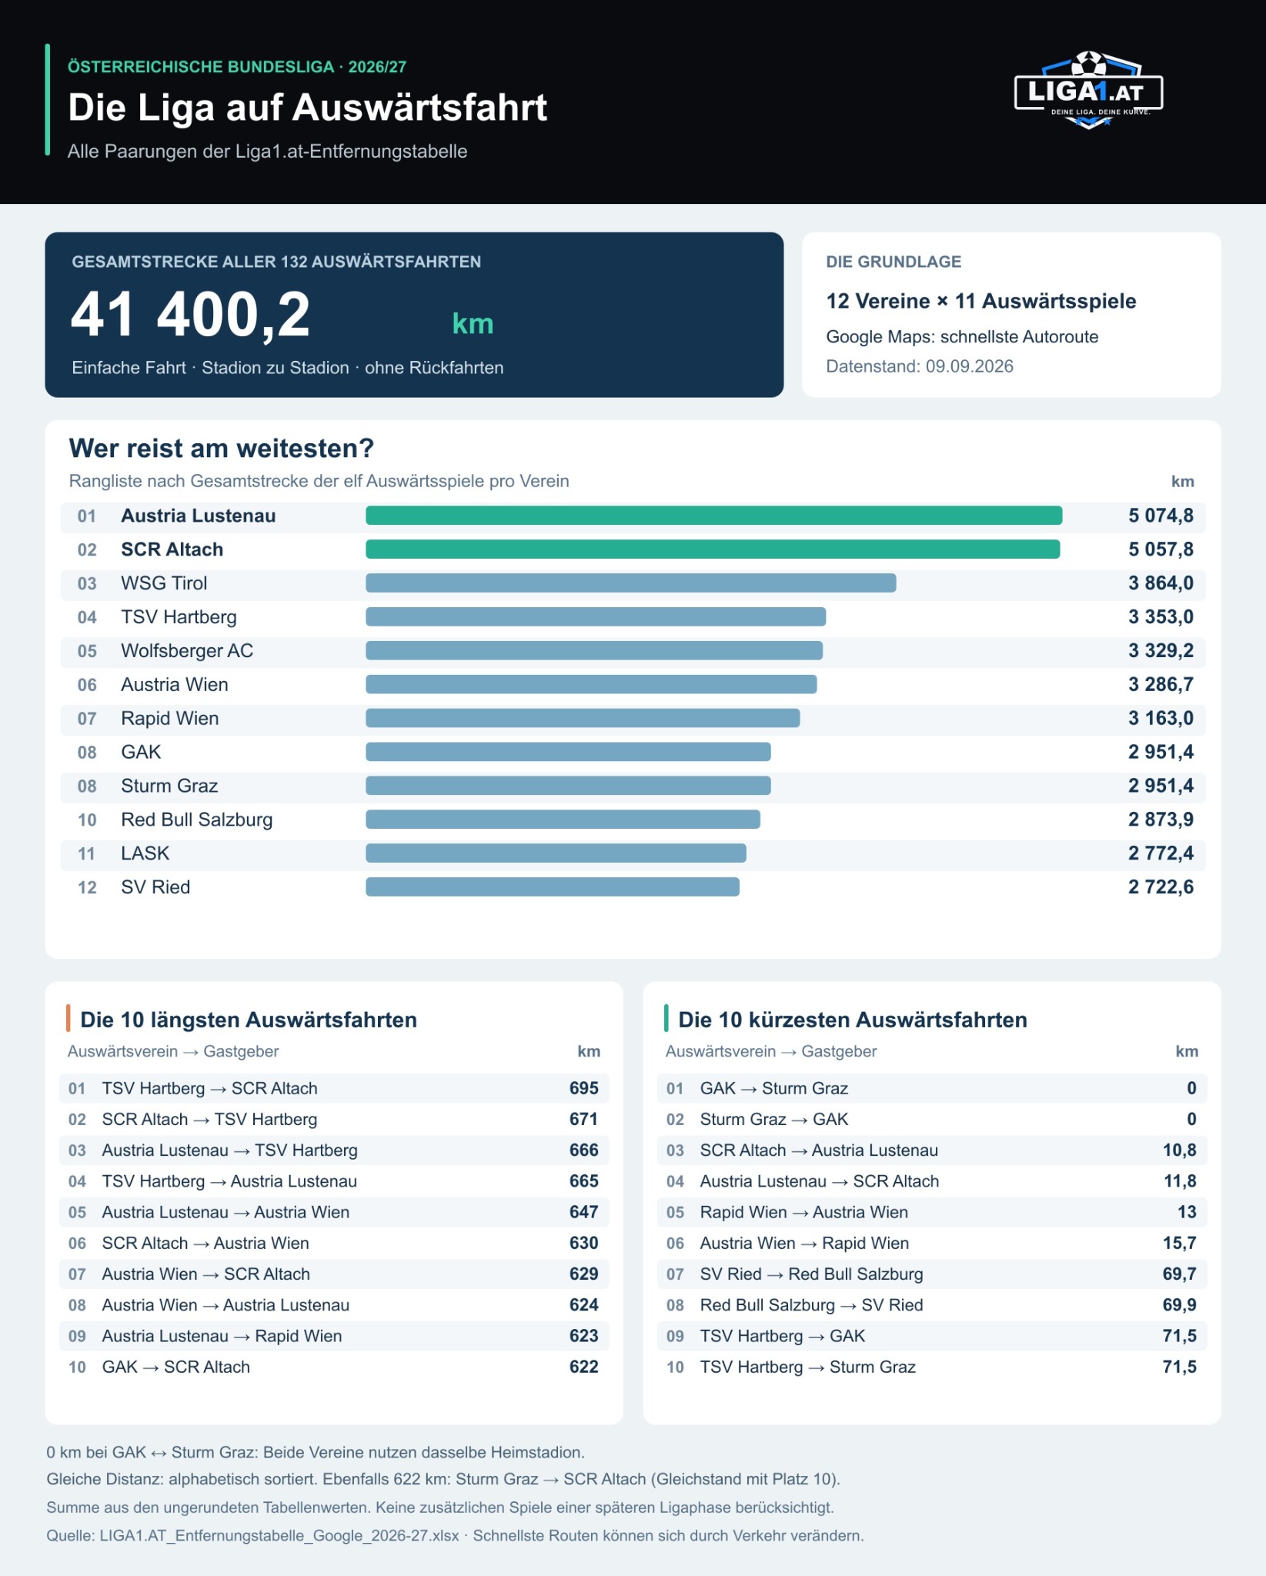This screenshot has width=1266, height=1576.
Task: Click the row "Austria Lustenau → Austria Wien"
Action: click(x=334, y=1212)
